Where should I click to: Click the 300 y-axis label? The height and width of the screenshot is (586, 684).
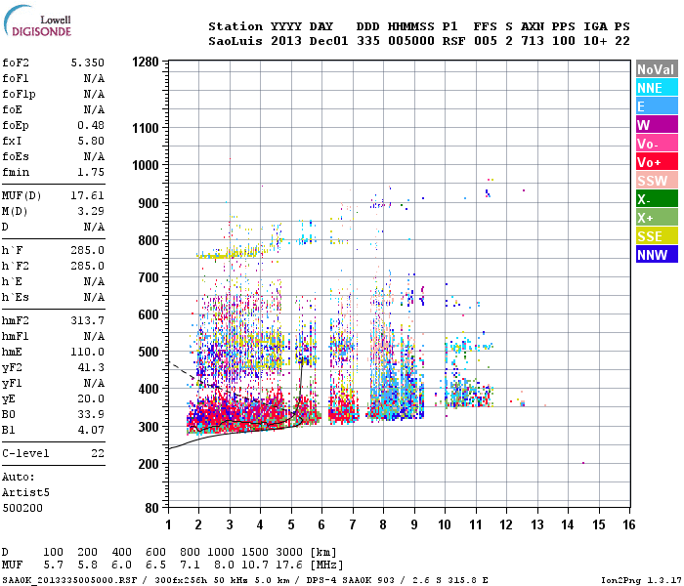(149, 427)
